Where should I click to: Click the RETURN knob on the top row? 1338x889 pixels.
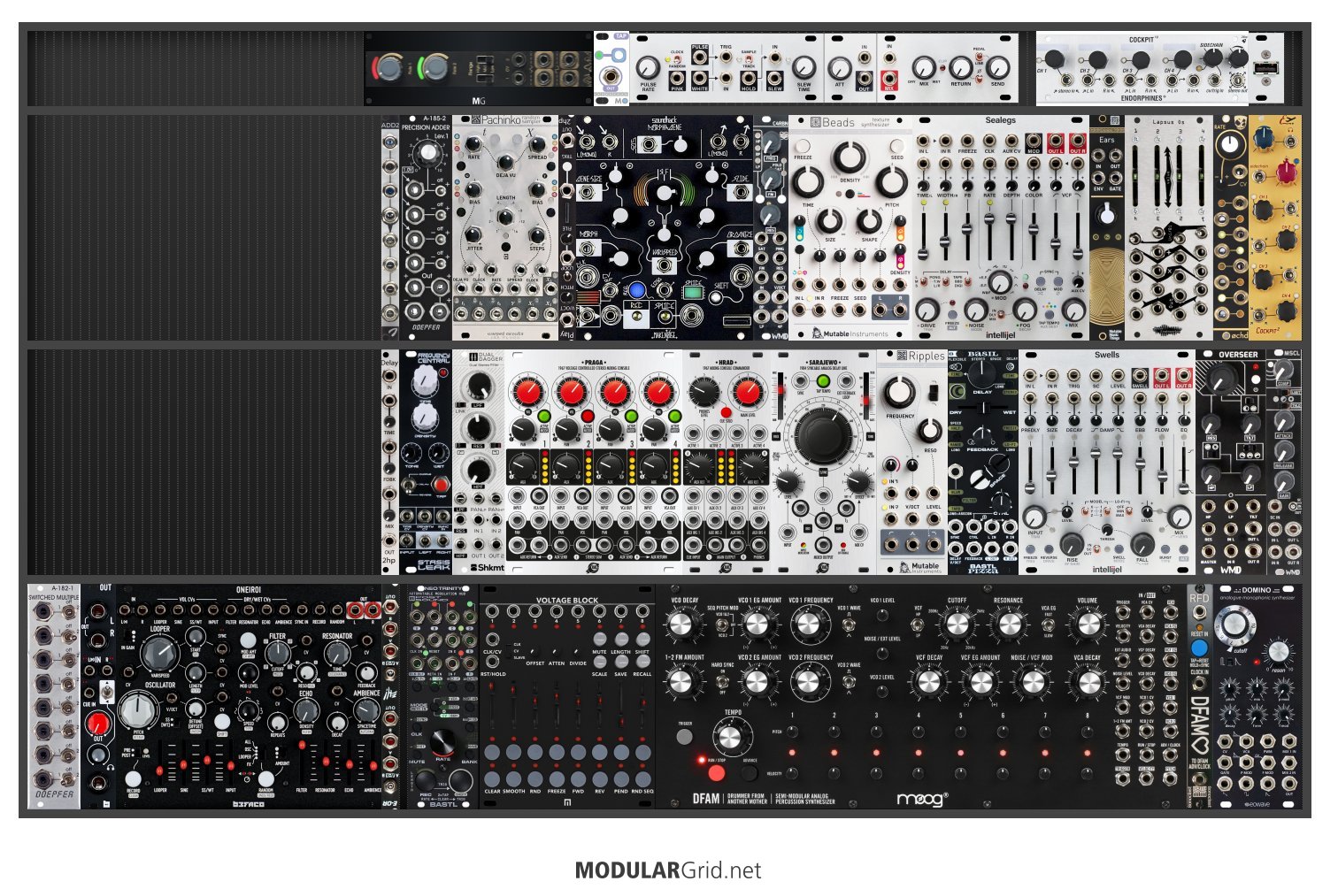[x=960, y=67]
